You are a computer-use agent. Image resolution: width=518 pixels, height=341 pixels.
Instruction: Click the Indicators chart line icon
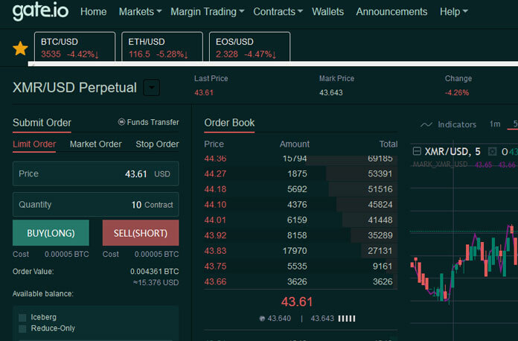(x=426, y=124)
